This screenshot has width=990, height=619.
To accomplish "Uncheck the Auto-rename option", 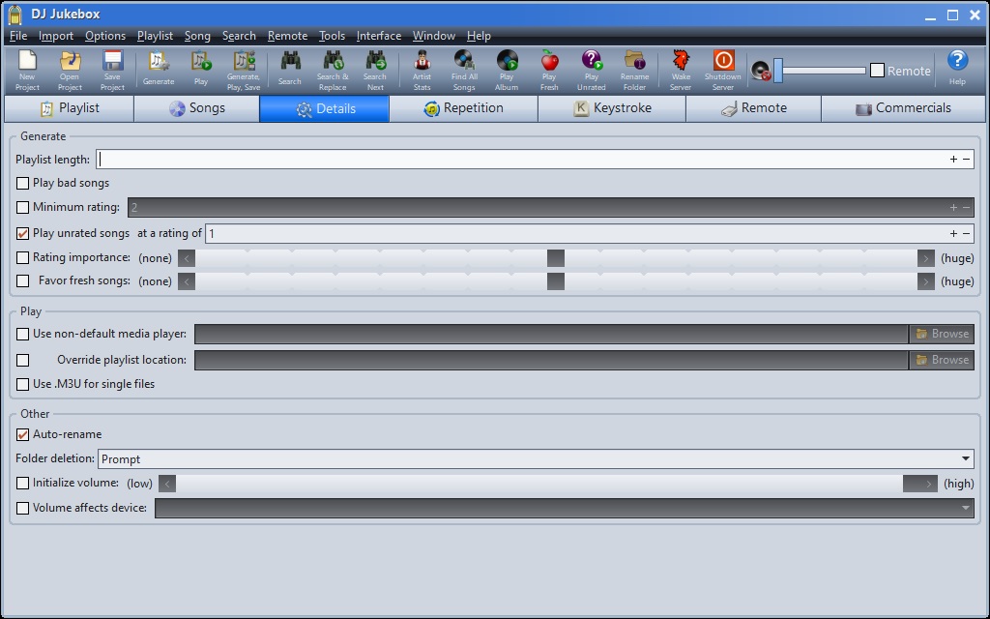I will pos(23,435).
